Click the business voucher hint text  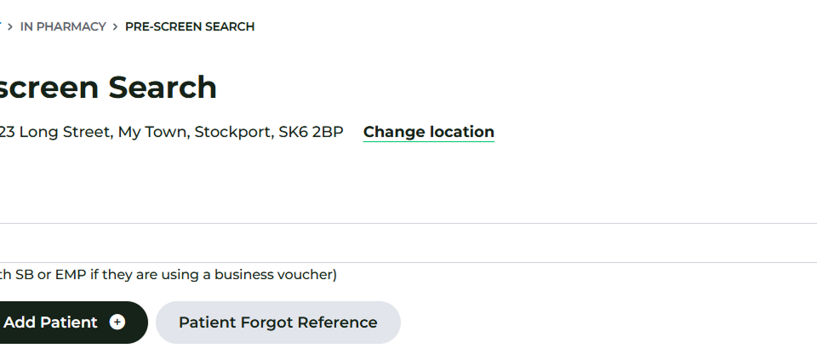169,274
